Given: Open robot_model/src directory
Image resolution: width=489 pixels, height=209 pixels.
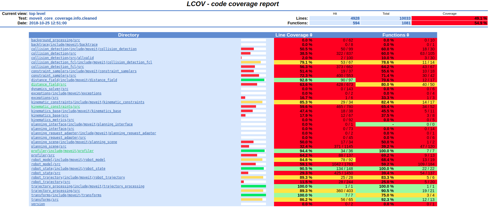Looking at the screenshot, I should click(x=46, y=164).
